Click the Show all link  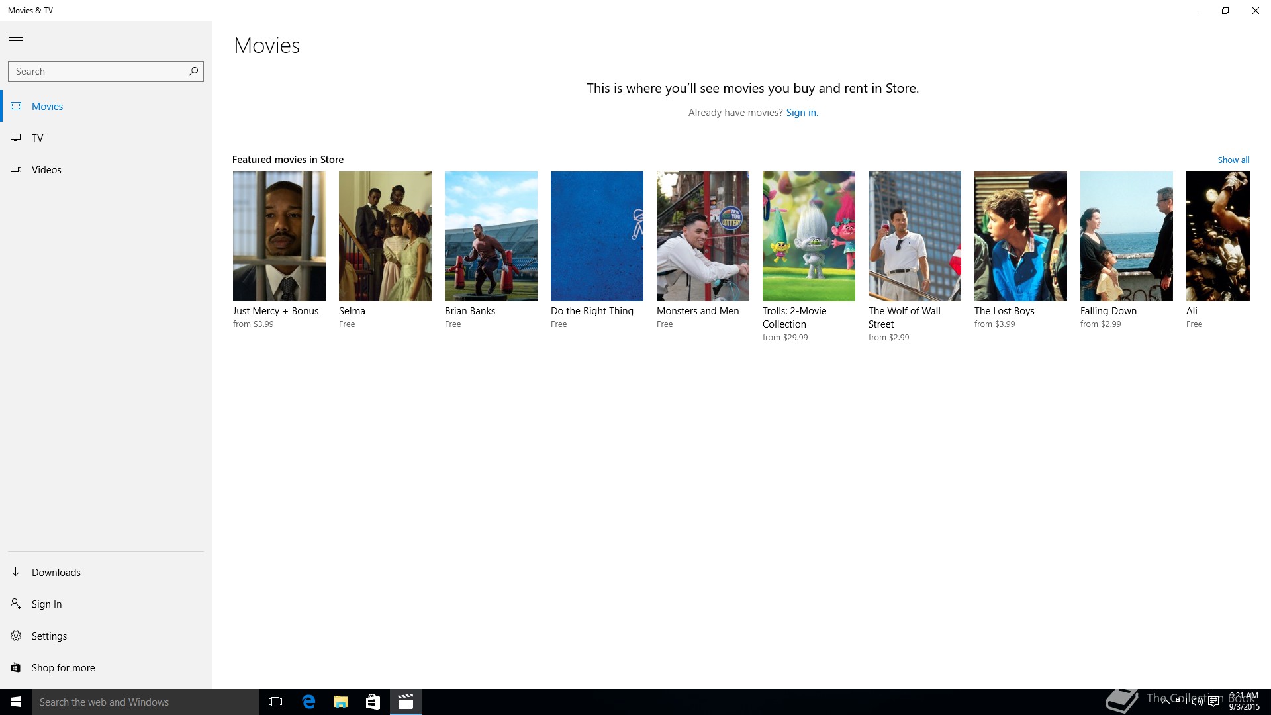[1233, 160]
